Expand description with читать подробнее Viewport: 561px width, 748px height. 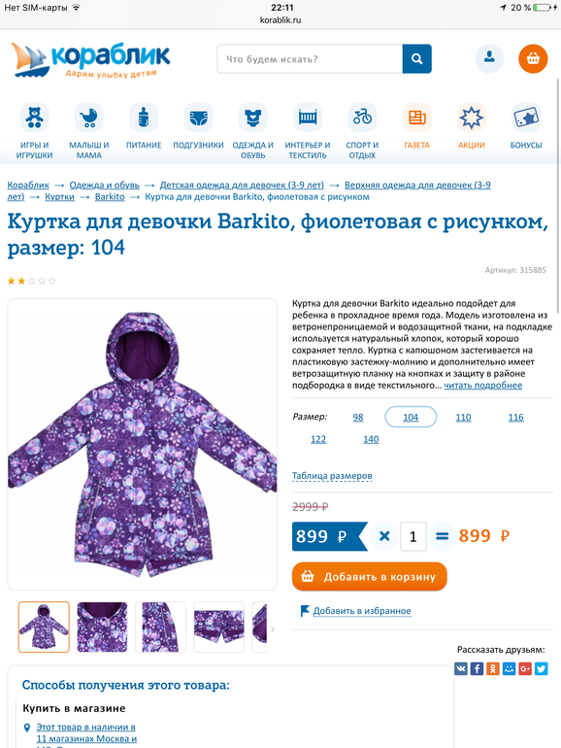coord(482,386)
